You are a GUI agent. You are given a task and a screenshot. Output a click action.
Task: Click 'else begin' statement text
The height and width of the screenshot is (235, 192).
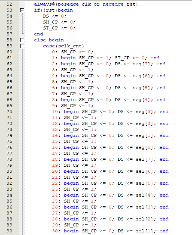tap(49, 40)
